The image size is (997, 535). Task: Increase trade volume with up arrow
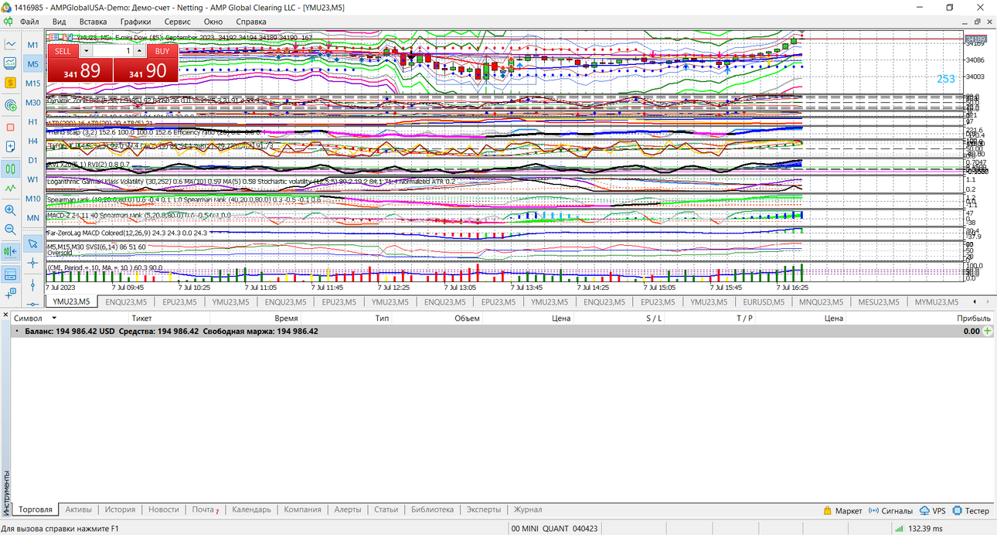click(x=139, y=51)
